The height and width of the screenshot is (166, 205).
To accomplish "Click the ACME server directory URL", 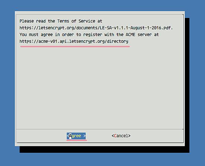I will (74, 41).
